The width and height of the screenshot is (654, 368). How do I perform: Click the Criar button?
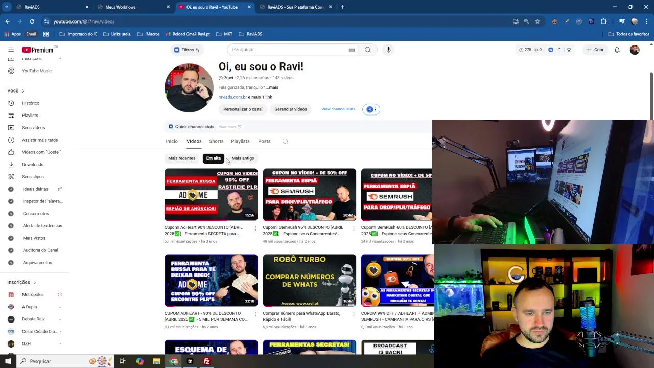pyautogui.click(x=595, y=50)
